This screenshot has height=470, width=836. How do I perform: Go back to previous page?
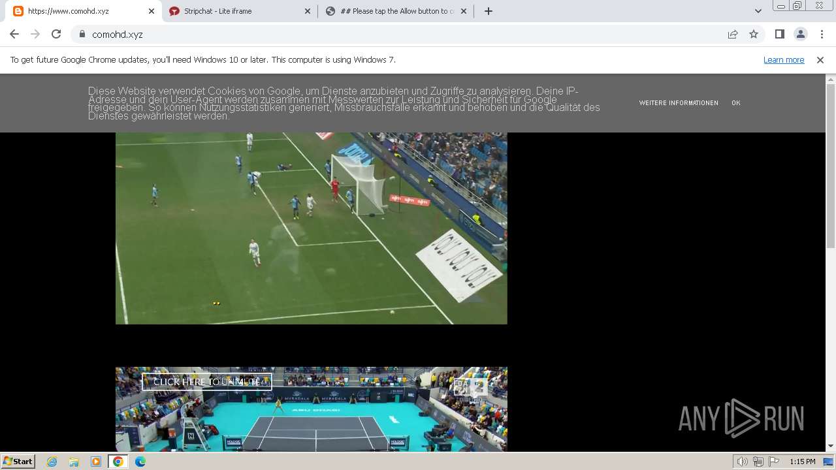14,35
